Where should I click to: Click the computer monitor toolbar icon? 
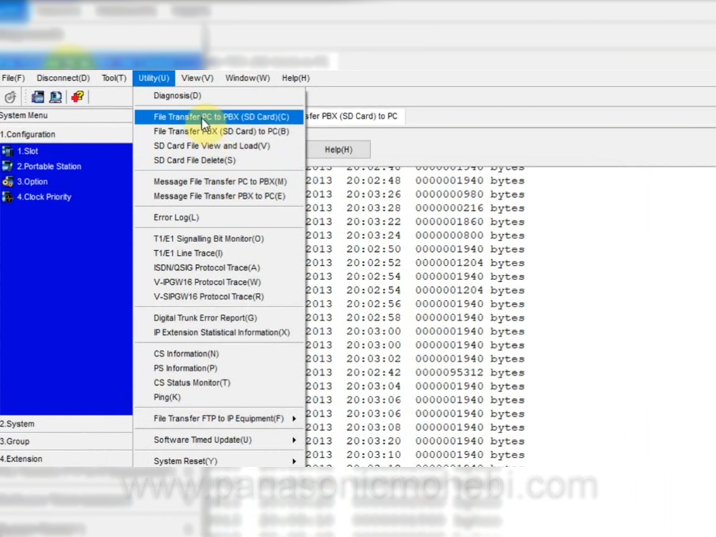click(x=55, y=97)
